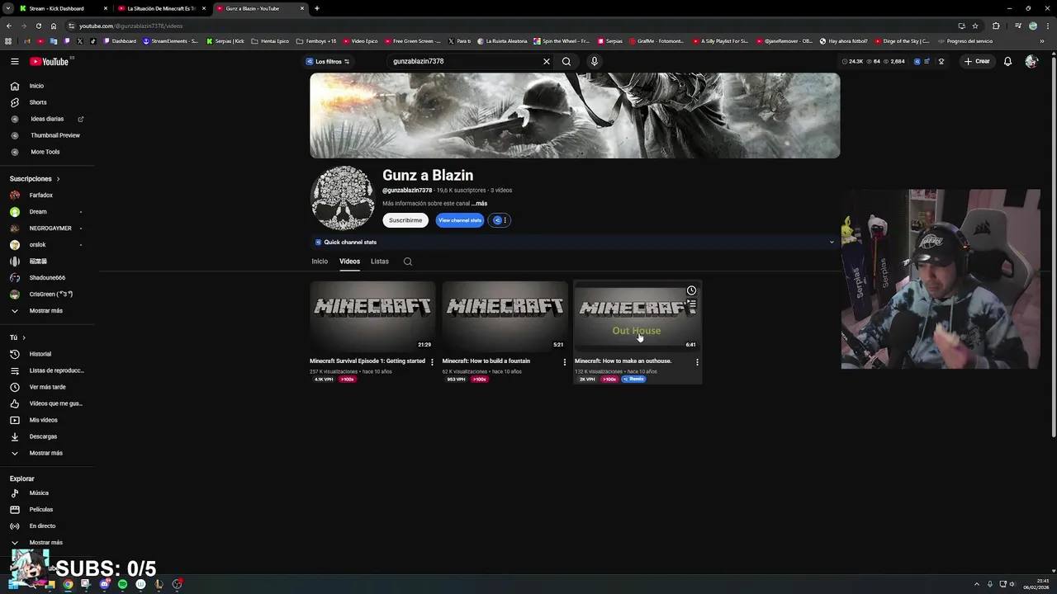Screen dimensions: 1057x594
Task: Go to the YouTube logo home link
Action: pos(50,61)
